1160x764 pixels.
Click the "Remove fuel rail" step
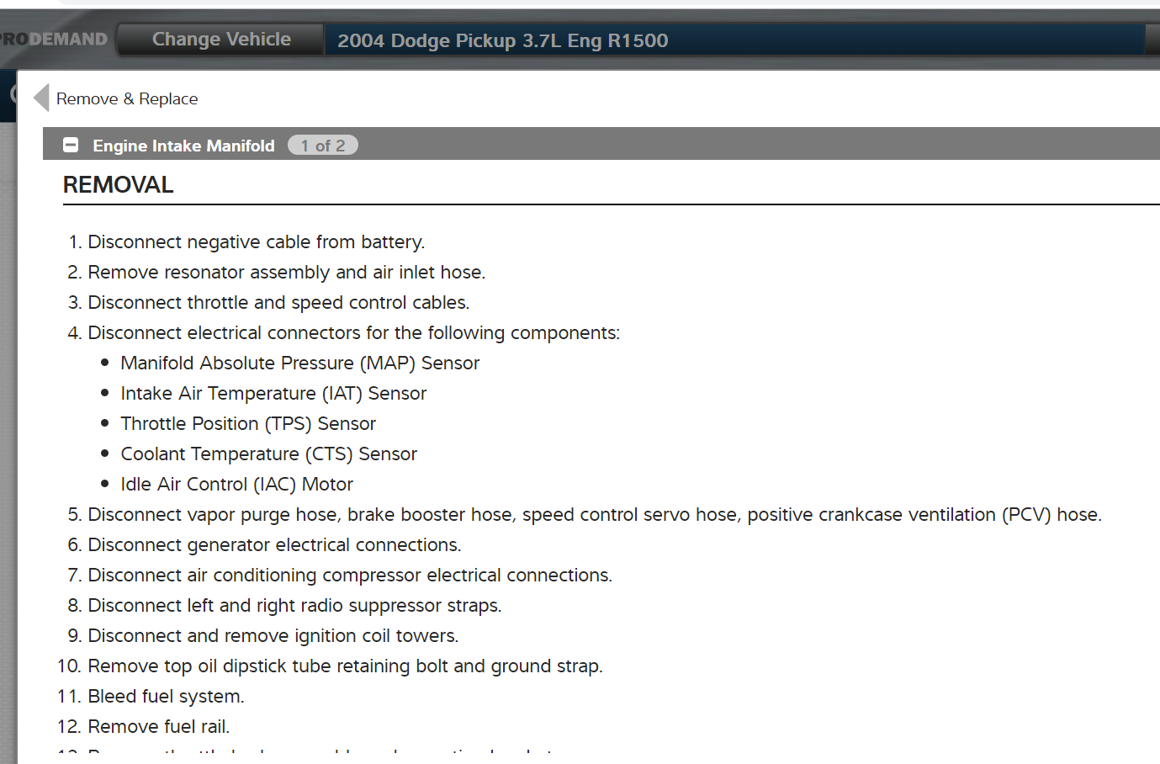[158, 727]
